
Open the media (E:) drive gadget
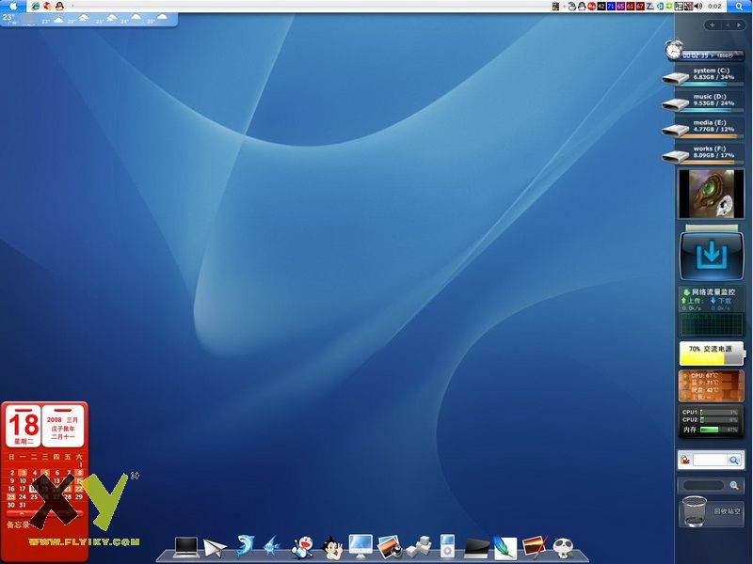pyautogui.click(x=703, y=128)
